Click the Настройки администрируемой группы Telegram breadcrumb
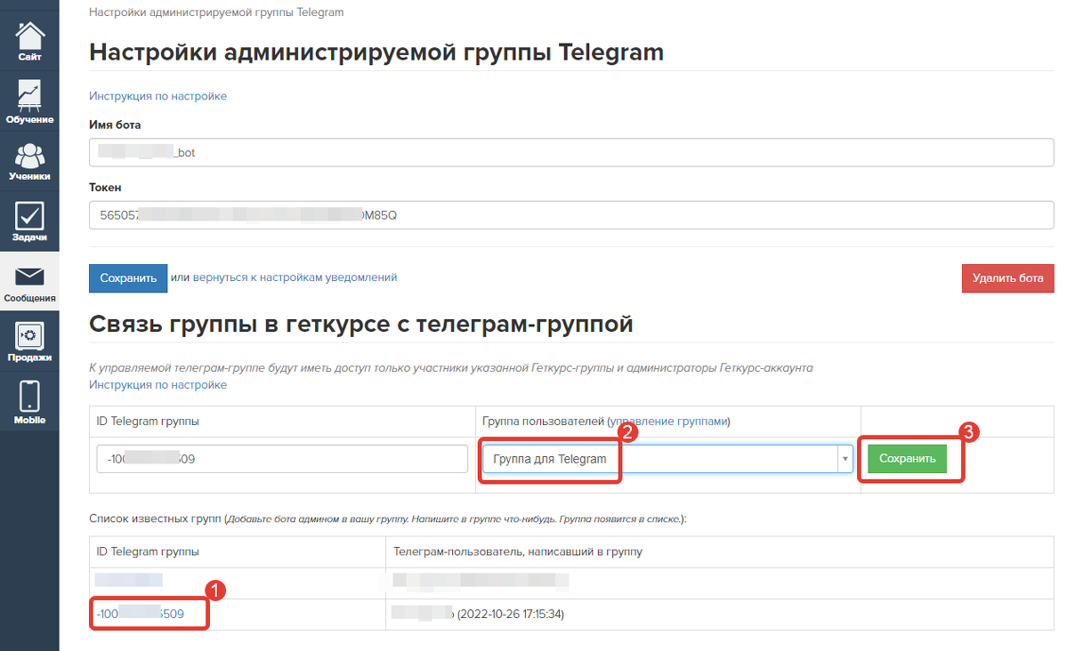1067x651 pixels. 216,12
